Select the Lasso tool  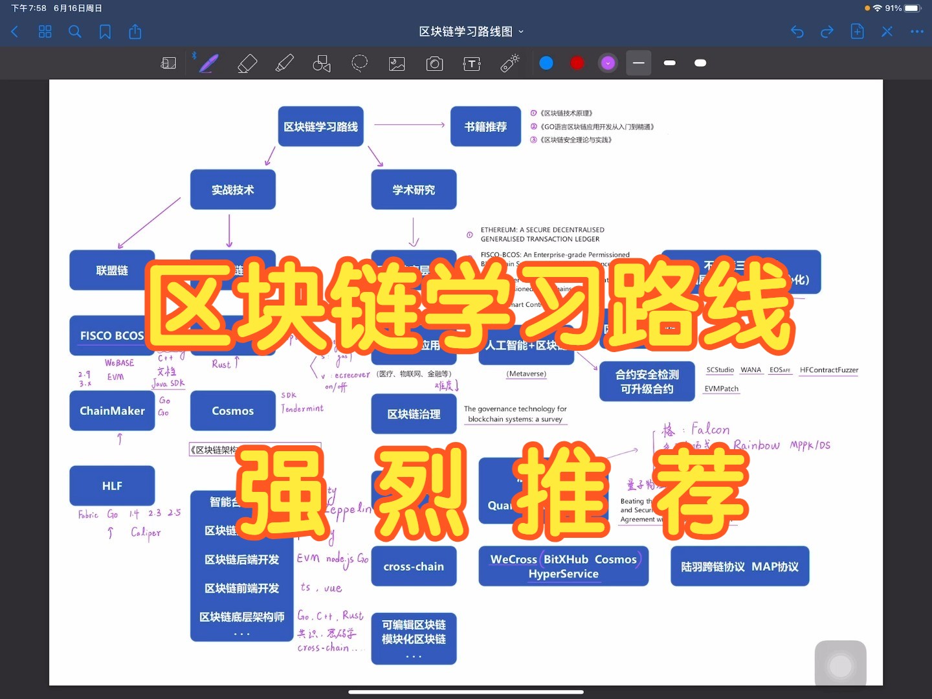[x=359, y=63]
